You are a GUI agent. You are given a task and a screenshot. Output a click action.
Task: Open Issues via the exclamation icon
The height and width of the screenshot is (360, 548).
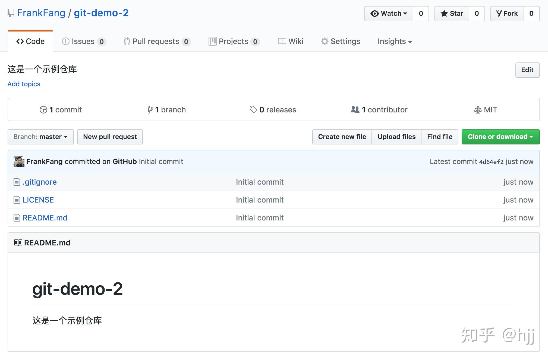[65, 41]
